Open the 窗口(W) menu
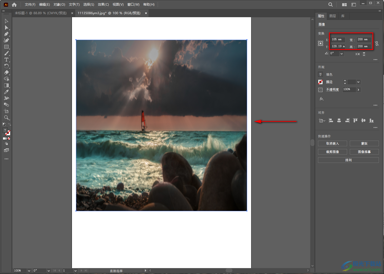This screenshot has width=384, height=274. click(133, 5)
